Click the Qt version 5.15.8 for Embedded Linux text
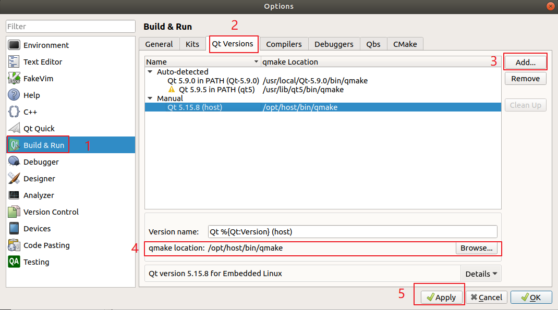Viewport: 558px width, 310px height. [x=215, y=274]
